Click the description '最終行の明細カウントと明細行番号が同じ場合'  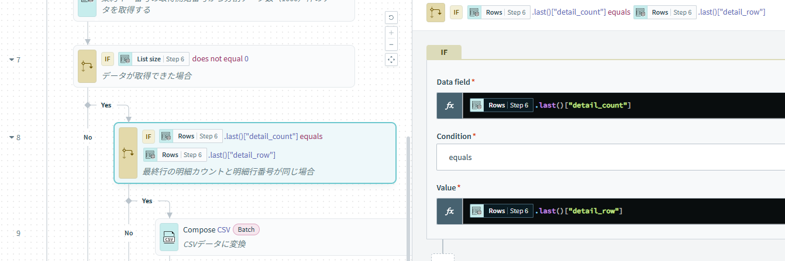tap(229, 172)
